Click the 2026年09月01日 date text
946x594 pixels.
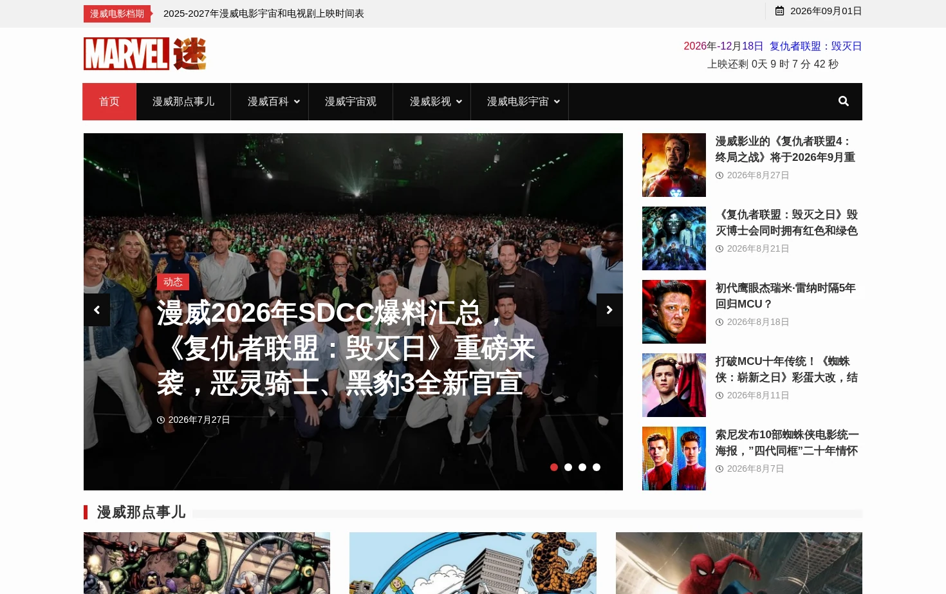tap(826, 11)
